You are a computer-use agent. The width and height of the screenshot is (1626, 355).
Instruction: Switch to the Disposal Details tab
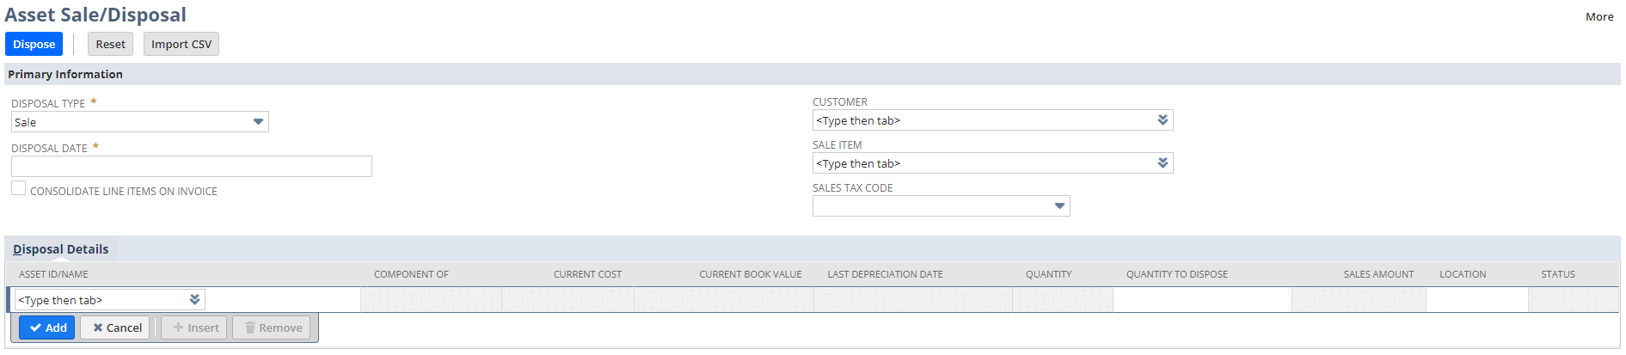61,249
